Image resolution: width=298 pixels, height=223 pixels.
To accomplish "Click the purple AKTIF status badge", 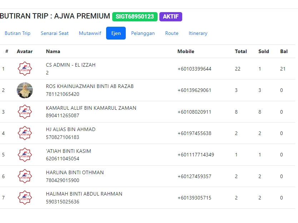I will pos(171,17).
